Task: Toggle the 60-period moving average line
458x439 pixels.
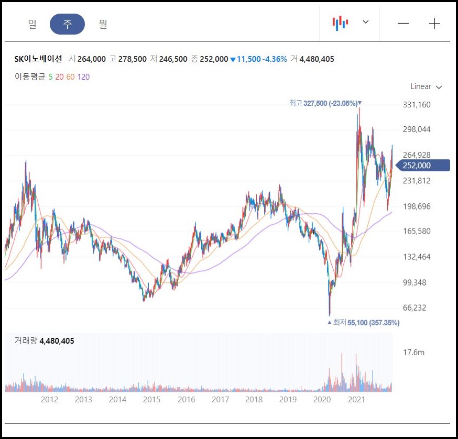Action: click(x=70, y=77)
